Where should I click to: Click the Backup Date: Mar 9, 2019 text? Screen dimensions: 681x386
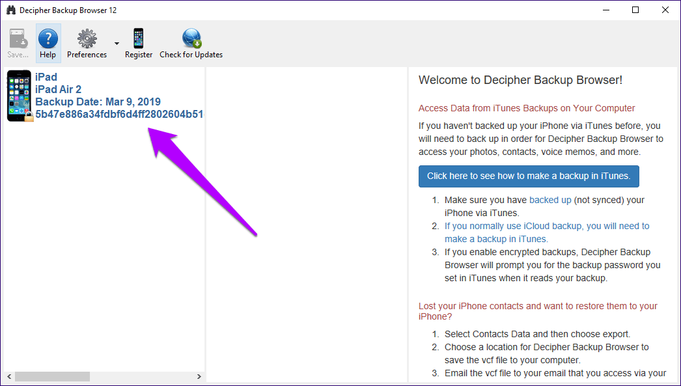[98, 102]
